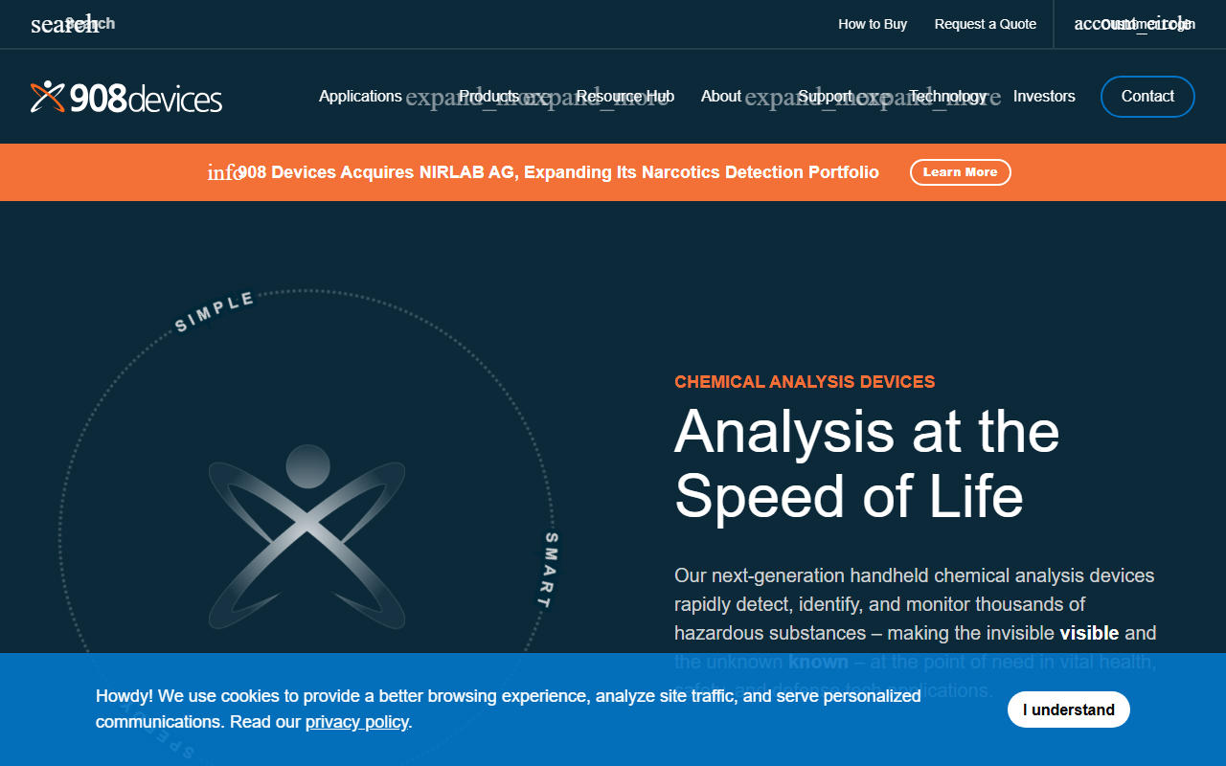Click the SMART label on the dotted circle
Screen dimensions: 1226x766
pyautogui.click(x=550, y=571)
